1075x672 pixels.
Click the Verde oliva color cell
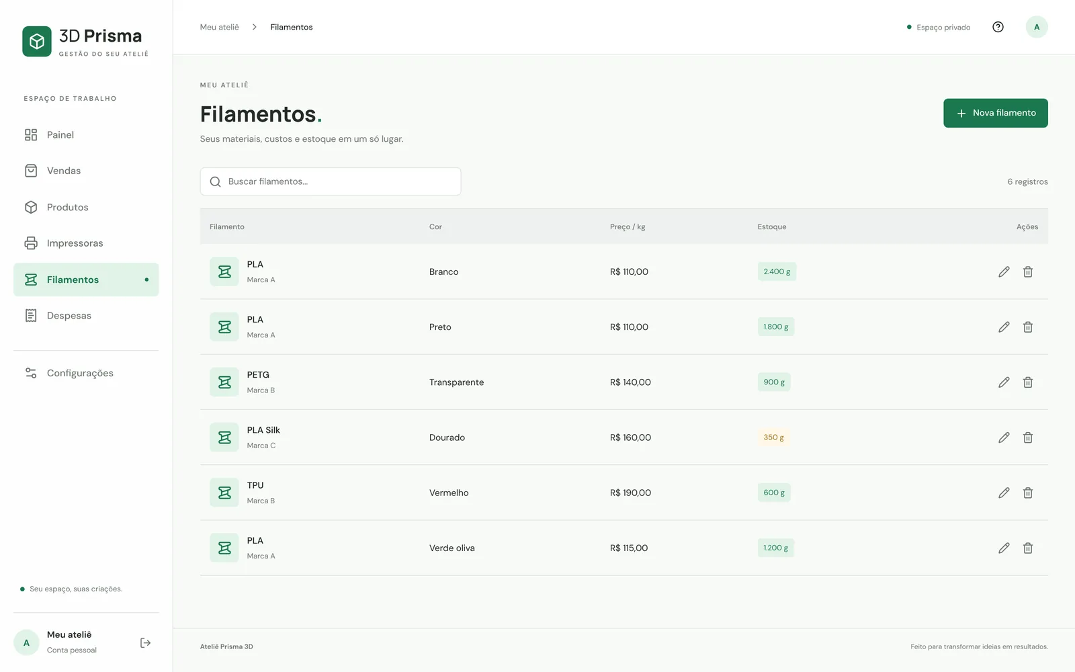[x=452, y=548]
